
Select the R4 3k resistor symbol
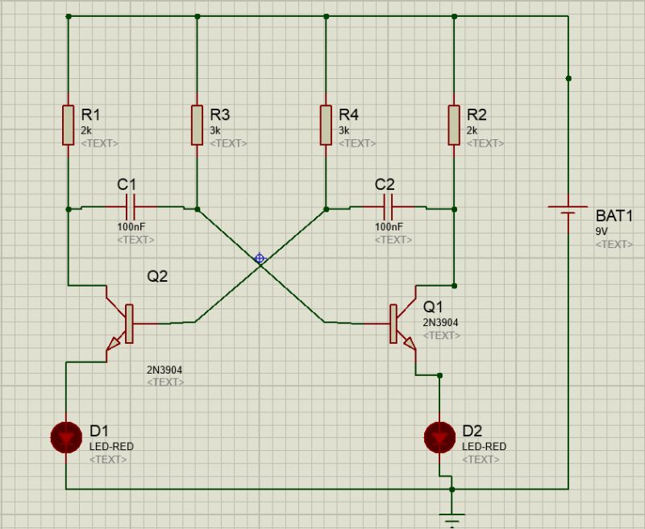click(325, 123)
